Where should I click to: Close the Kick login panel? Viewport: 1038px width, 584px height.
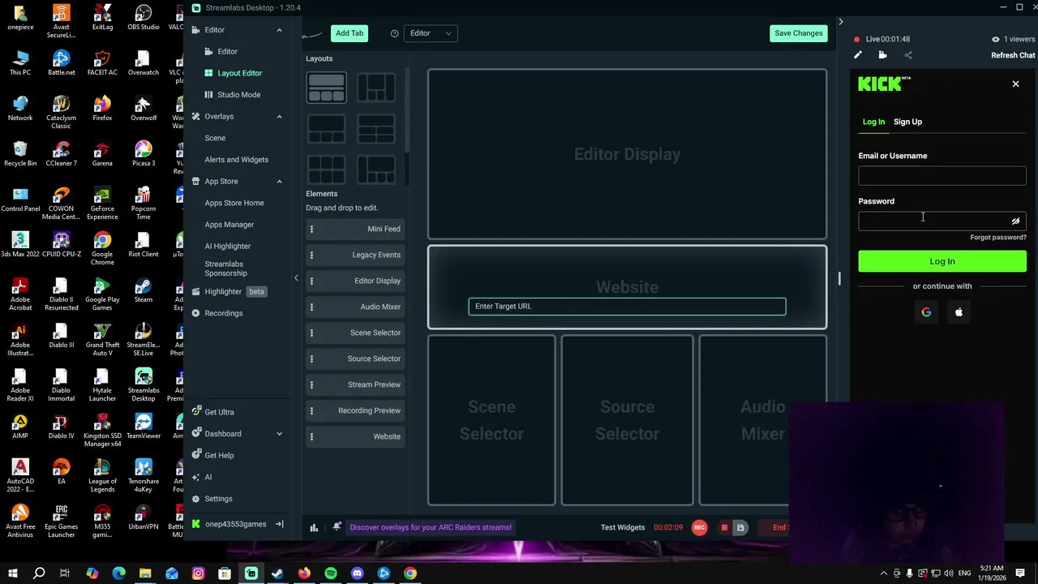click(x=1015, y=84)
